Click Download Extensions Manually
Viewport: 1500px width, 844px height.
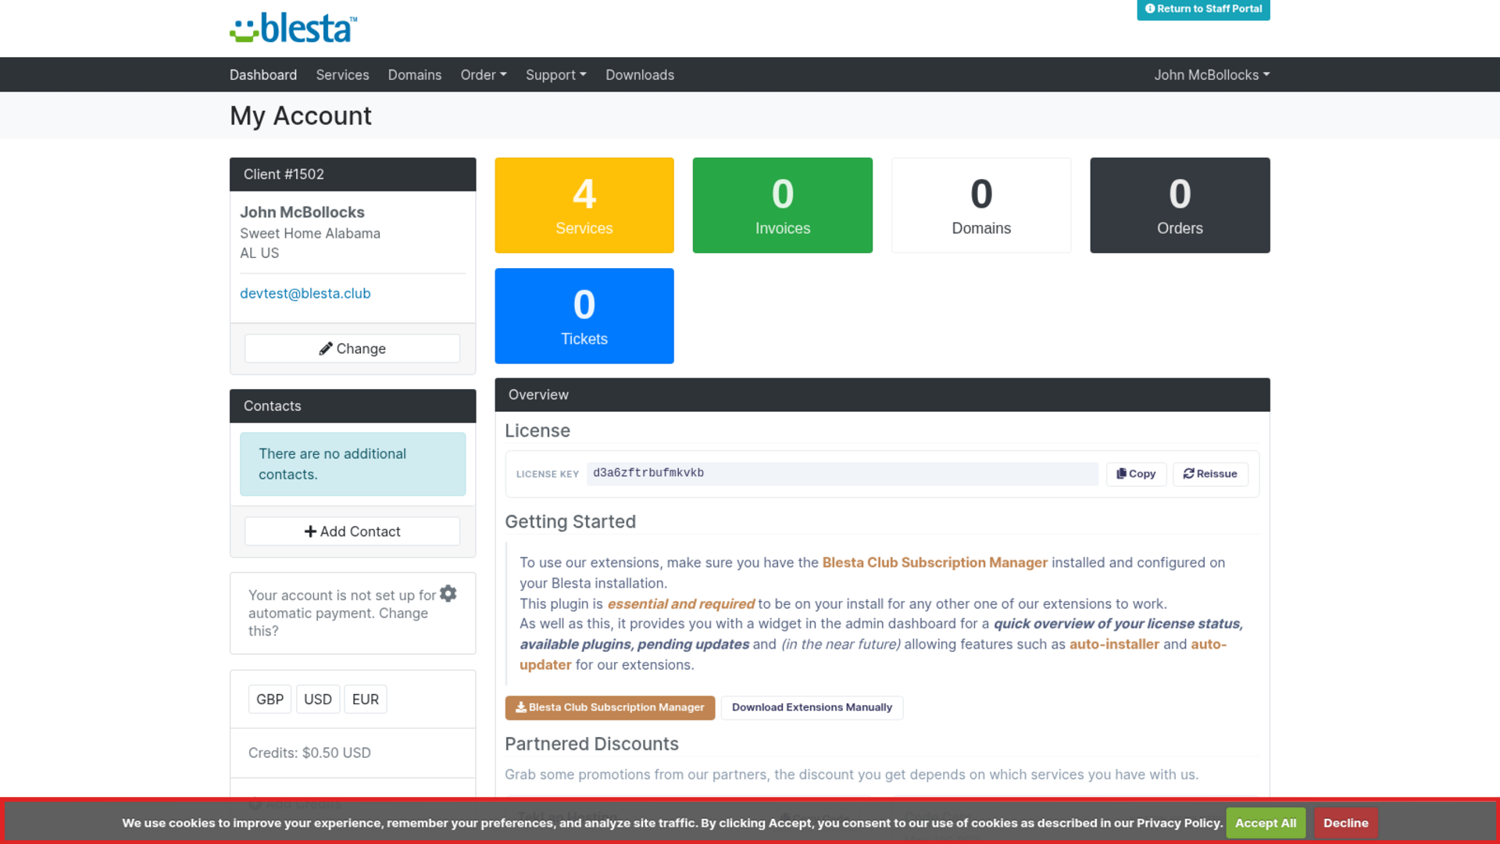pos(812,707)
